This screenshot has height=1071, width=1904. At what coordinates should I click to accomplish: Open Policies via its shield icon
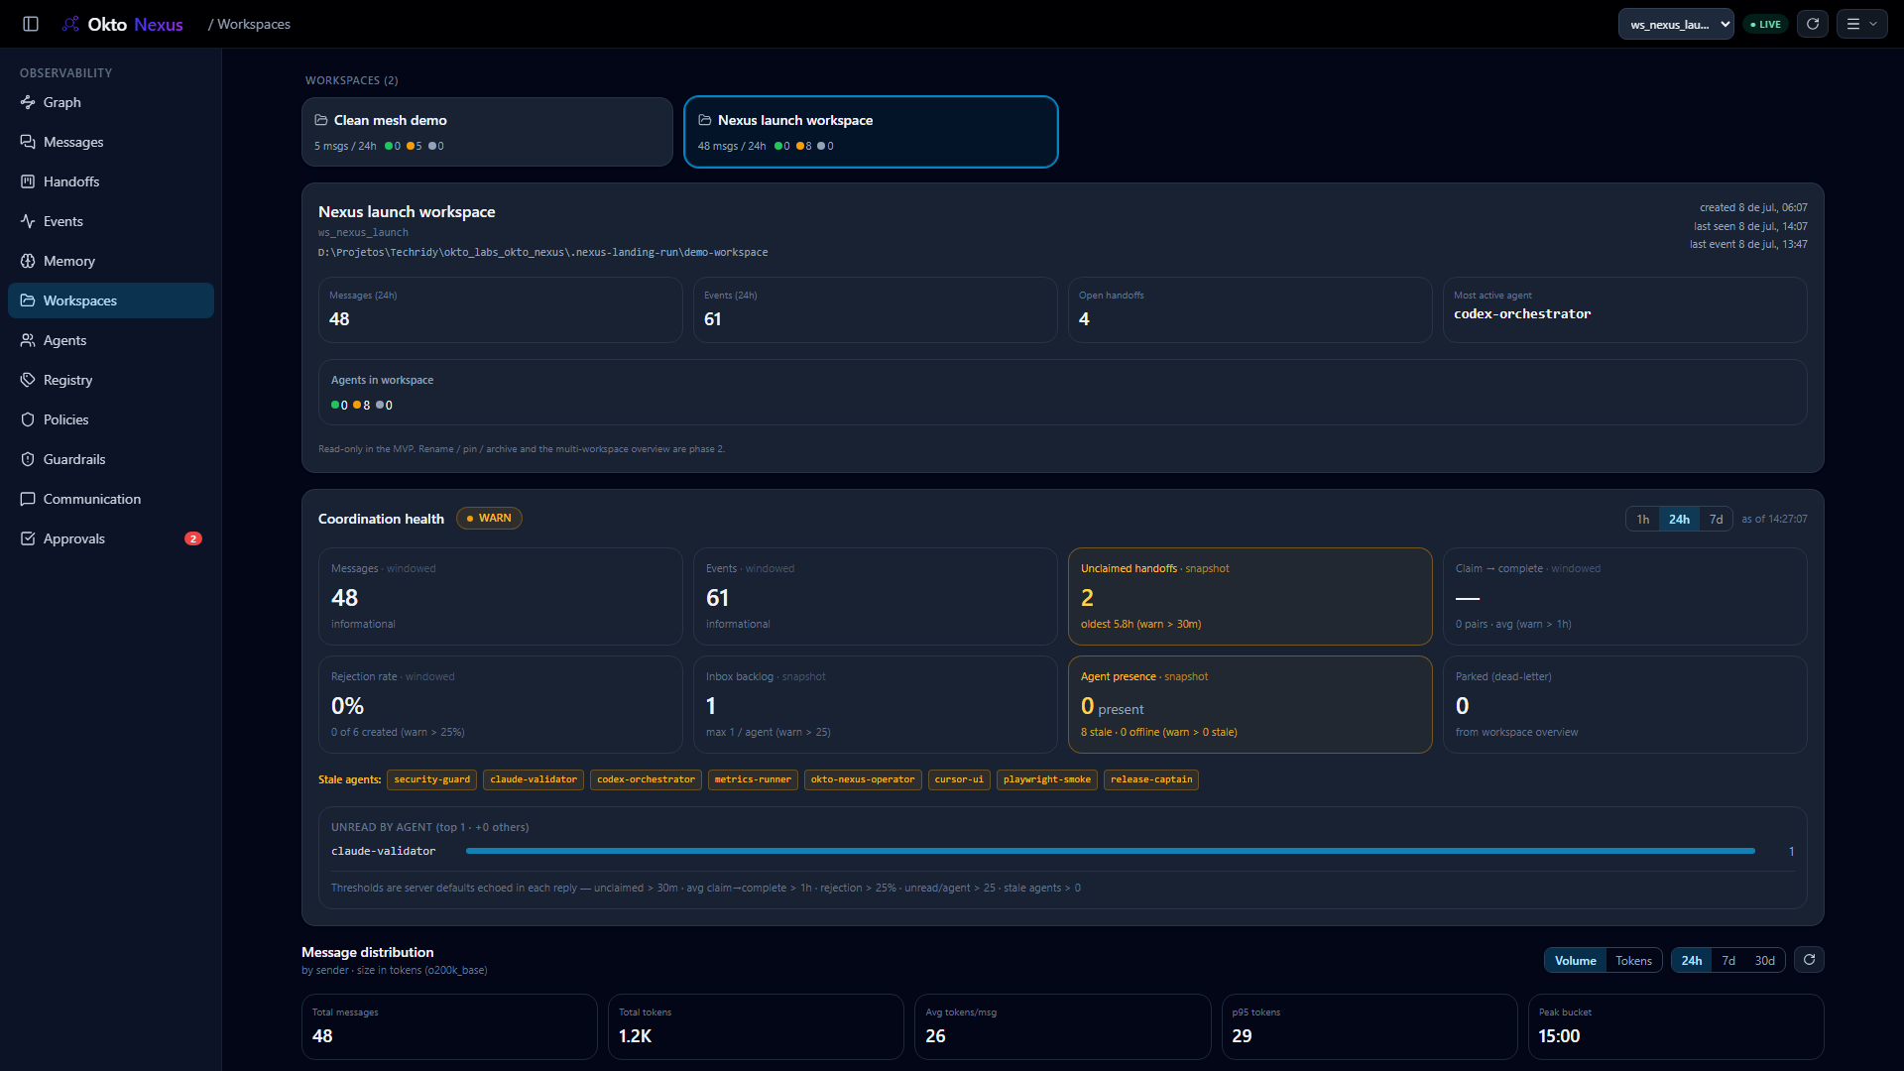tap(28, 419)
